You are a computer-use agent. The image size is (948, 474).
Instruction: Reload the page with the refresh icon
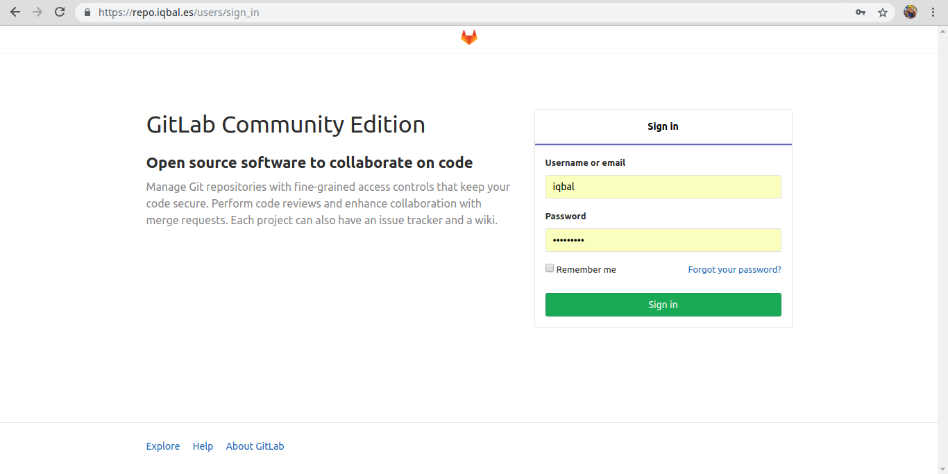pos(60,12)
